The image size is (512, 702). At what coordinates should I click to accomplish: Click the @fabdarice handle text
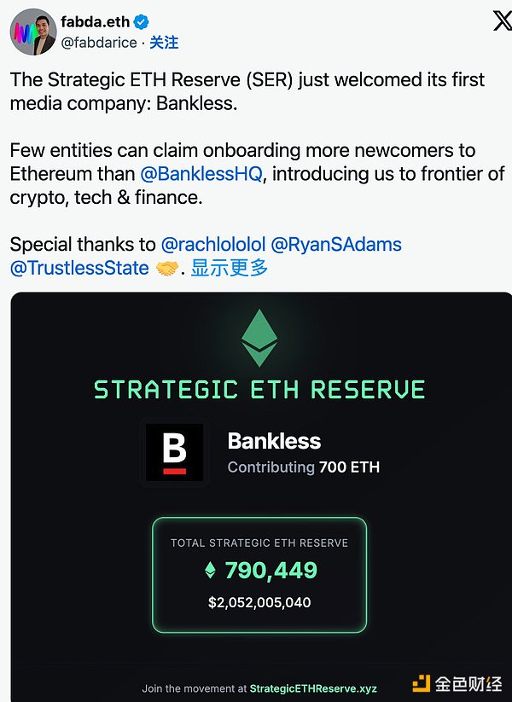101,41
